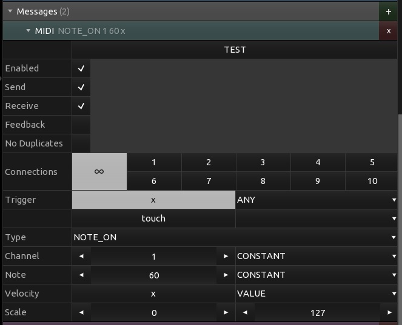Increase the Scale minimum value
This screenshot has height=325, width=402.
[226, 312]
